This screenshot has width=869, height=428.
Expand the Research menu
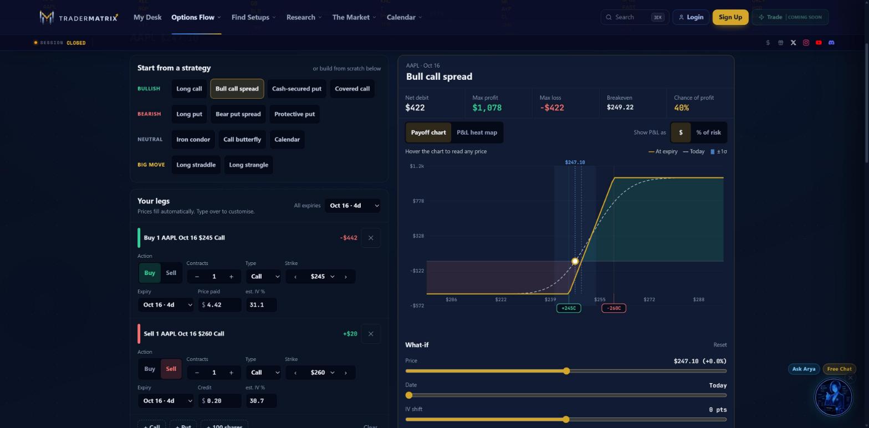click(304, 17)
